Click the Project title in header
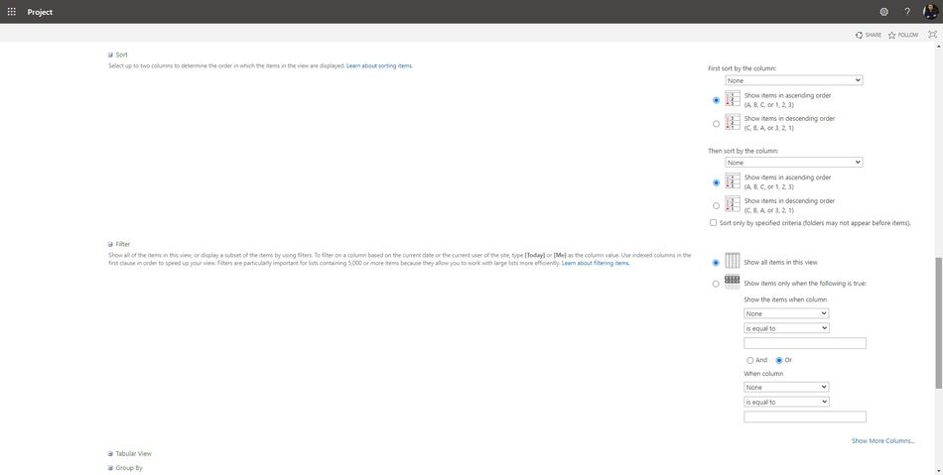Screen dimensions: 943x475 (x=40, y=12)
